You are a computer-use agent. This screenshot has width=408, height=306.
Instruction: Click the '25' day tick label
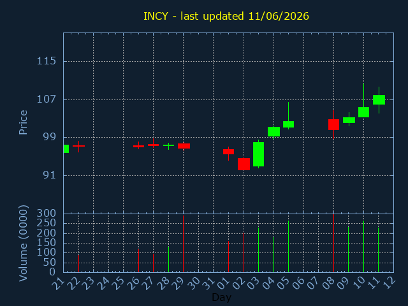pyautogui.click(x=118, y=284)
